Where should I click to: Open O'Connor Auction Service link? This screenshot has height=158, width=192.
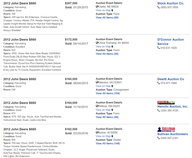(170, 42)
